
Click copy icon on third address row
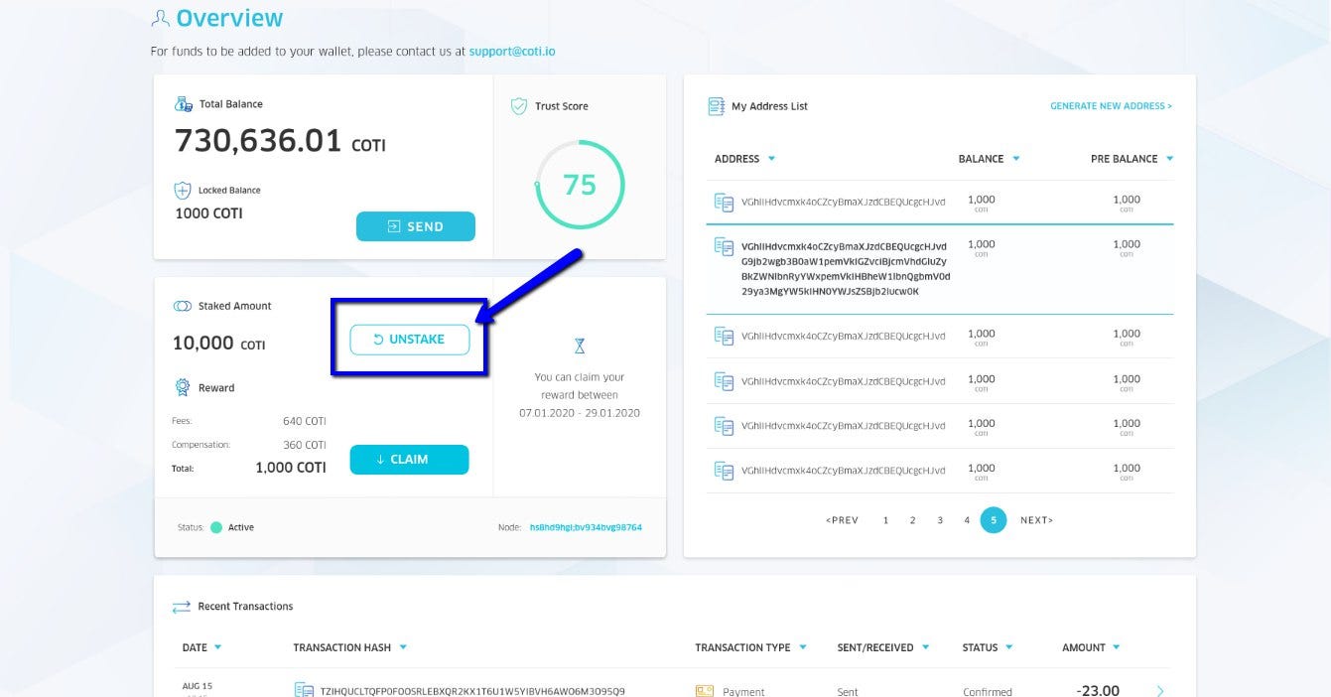tap(724, 336)
